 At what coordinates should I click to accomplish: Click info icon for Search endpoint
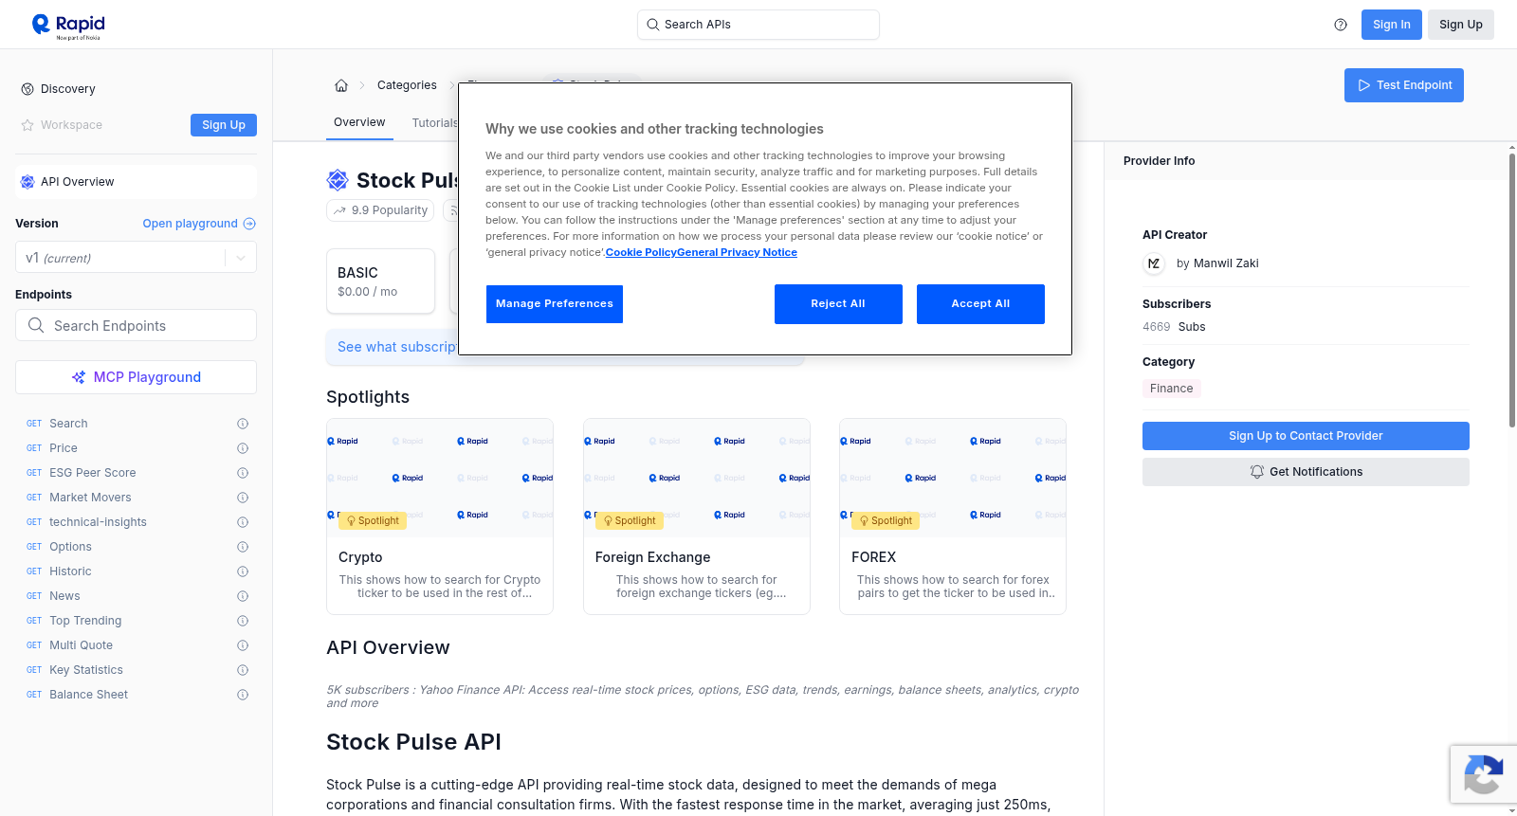coord(243,424)
